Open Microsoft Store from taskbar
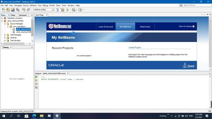 pyautogui.click(x=26, y=116)
